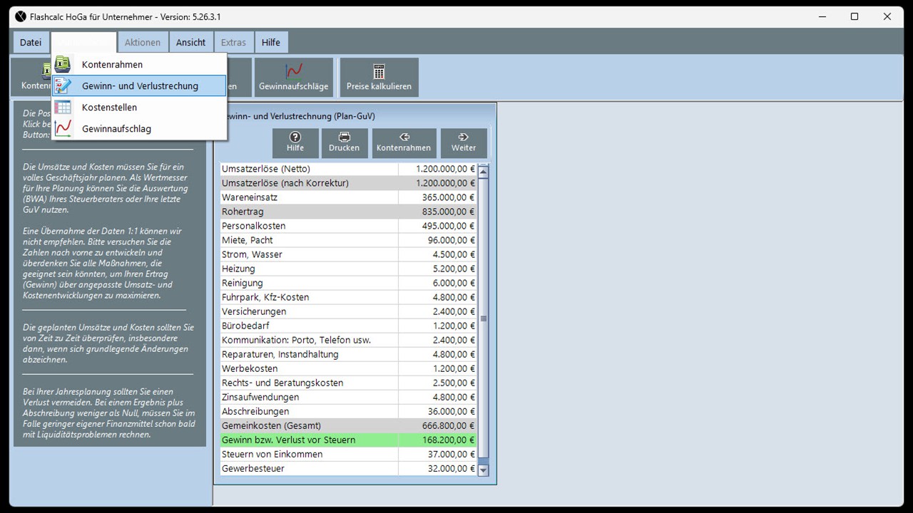913x513 pixels.
Task: Edit the Wareneinsatz amount field
Action: tap(437, 197)
